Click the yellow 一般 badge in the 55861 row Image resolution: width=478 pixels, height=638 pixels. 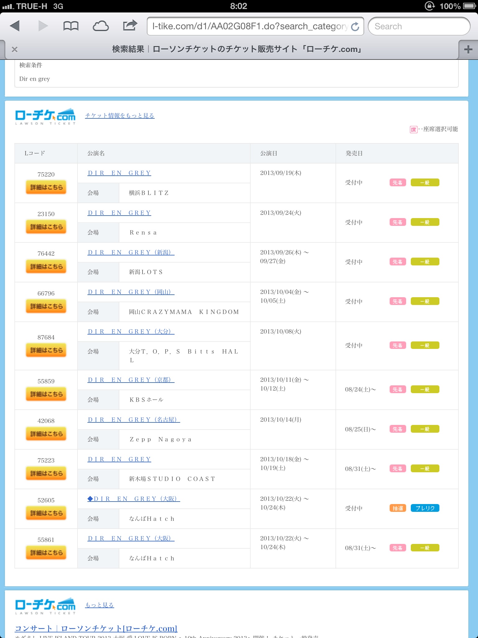425,548
